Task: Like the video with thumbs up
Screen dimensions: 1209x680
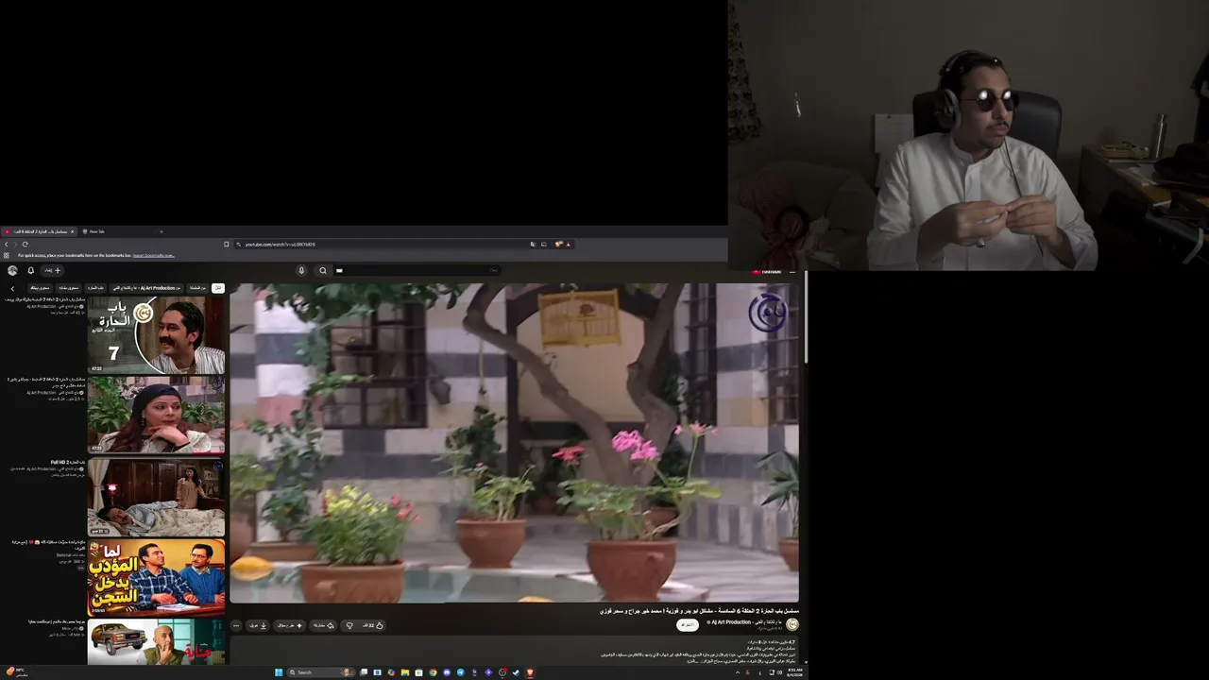Action: [x=373, y=625]
